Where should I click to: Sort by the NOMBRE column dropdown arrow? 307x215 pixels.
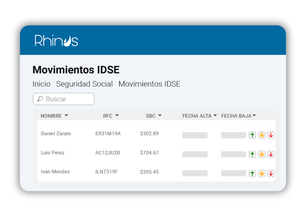click(66, 115)
